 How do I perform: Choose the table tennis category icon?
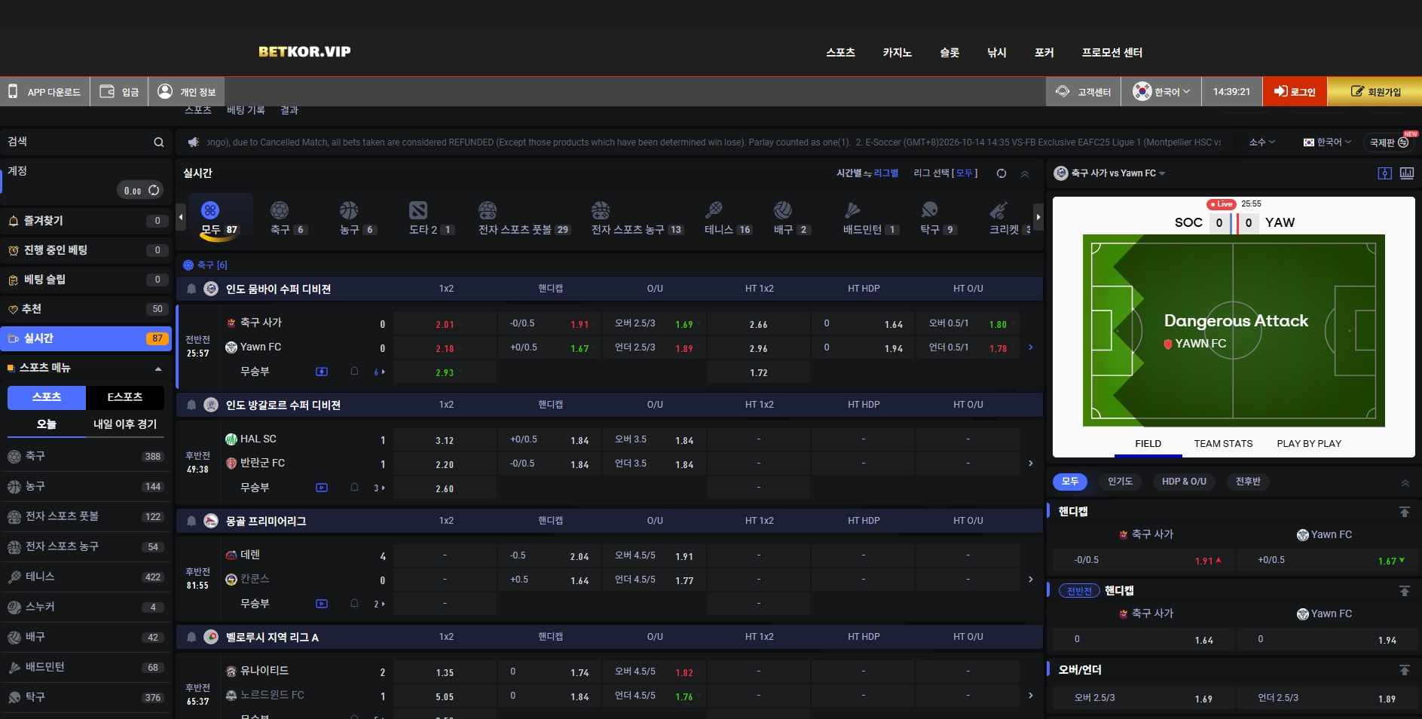929,210
